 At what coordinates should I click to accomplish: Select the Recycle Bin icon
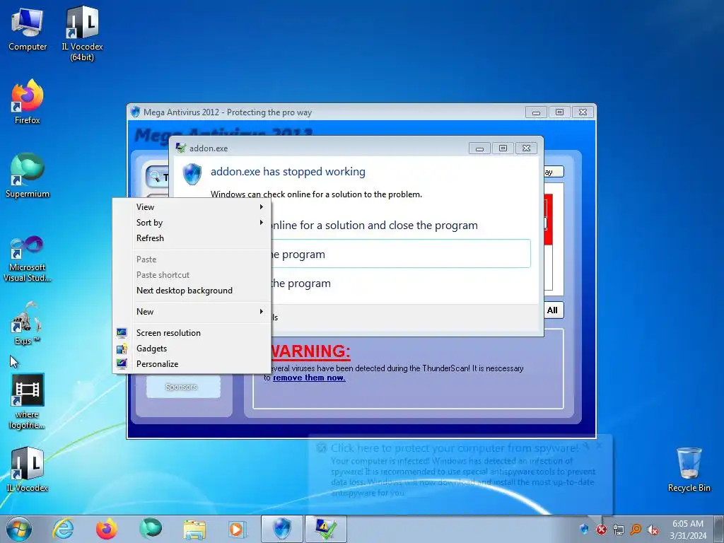(689, 469)
